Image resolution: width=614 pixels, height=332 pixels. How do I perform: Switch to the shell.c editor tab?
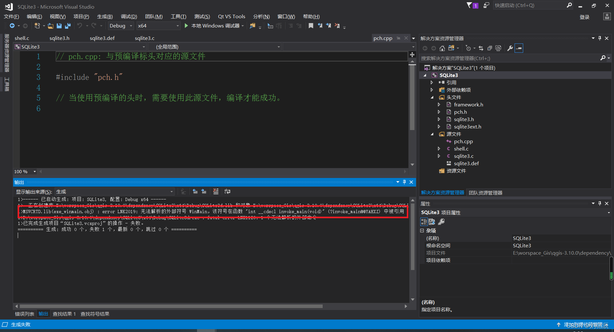click(22, 38)
